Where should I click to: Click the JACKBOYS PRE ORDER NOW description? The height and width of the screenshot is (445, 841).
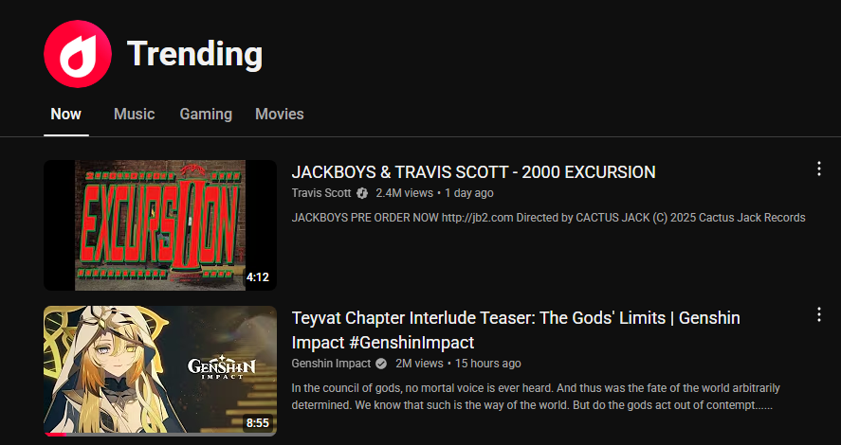pos(548,218)
